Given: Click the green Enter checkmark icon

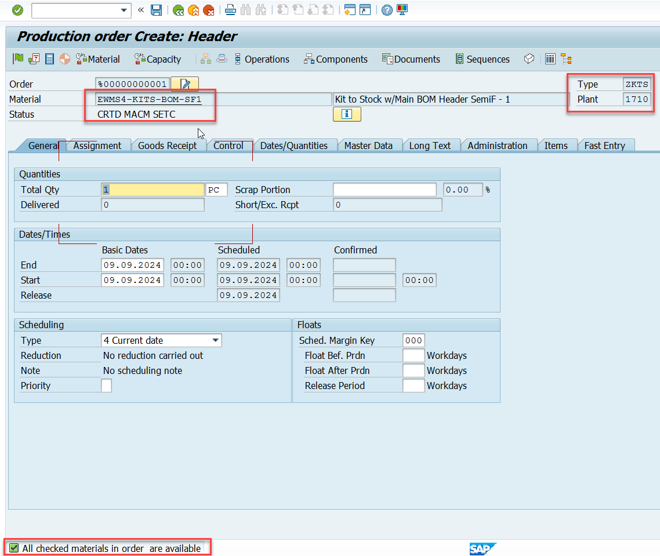Looking at the screenshot, I should tap(17, 10).
